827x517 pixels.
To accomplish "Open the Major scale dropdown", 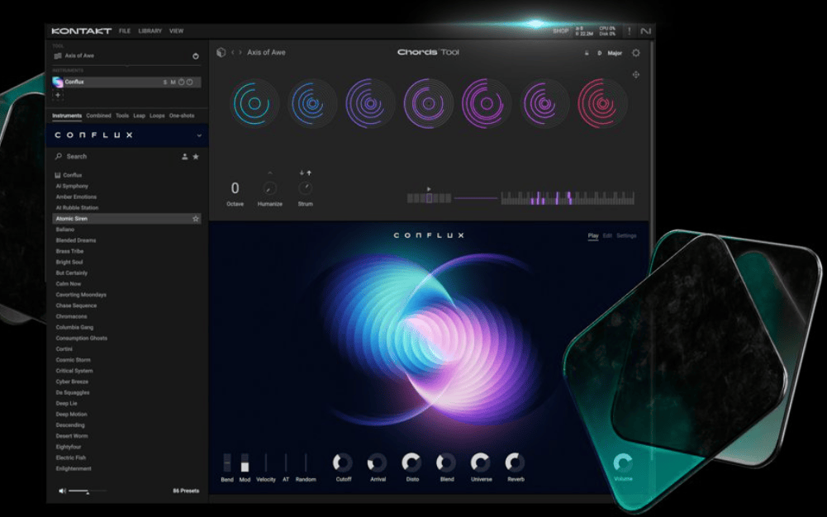I will coord(615,53).
